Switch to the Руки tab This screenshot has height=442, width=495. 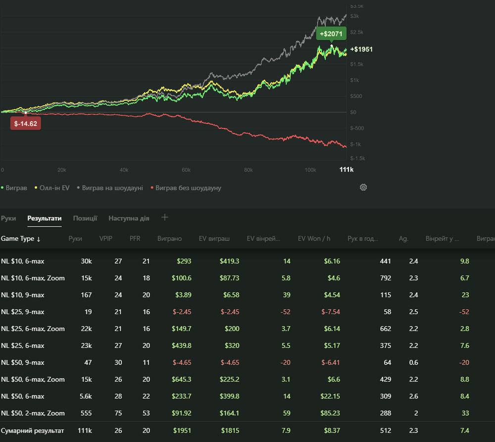[8, 218]
